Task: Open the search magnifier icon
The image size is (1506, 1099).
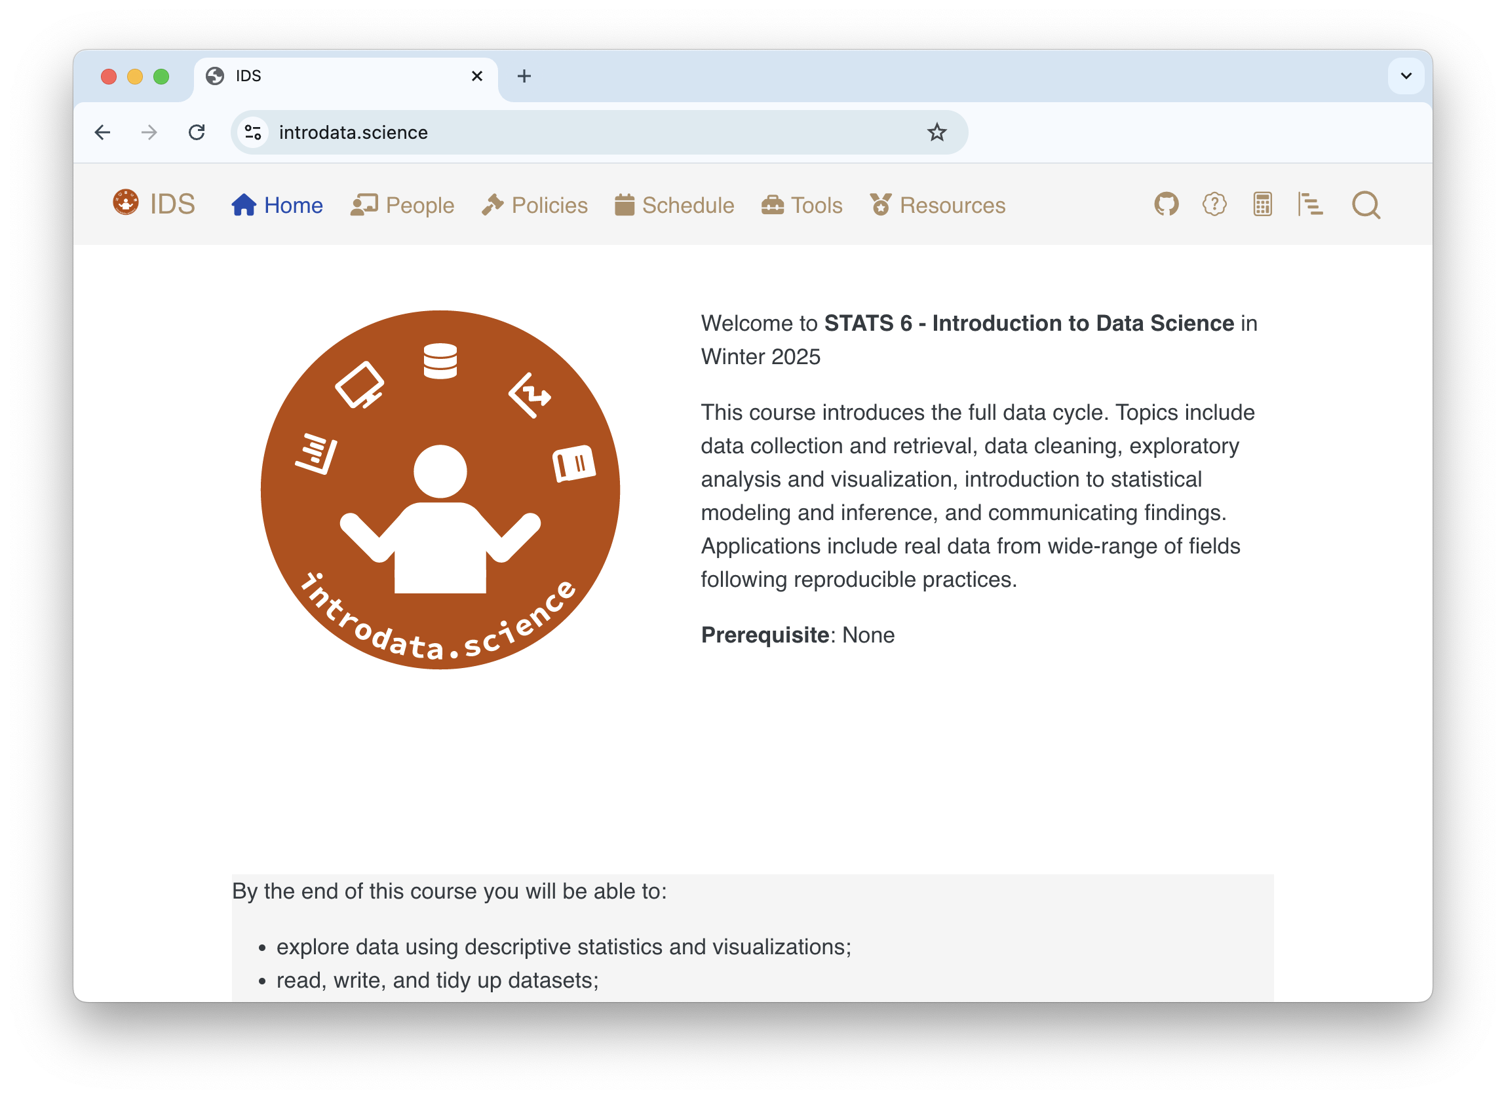Action: coord(1366,205)
